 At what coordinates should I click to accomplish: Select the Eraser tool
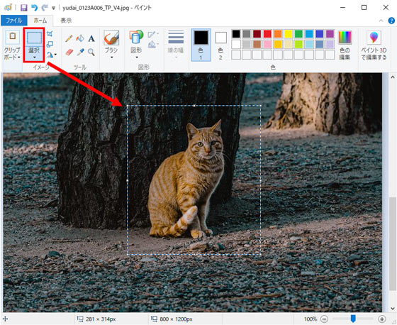pos(69,53)
